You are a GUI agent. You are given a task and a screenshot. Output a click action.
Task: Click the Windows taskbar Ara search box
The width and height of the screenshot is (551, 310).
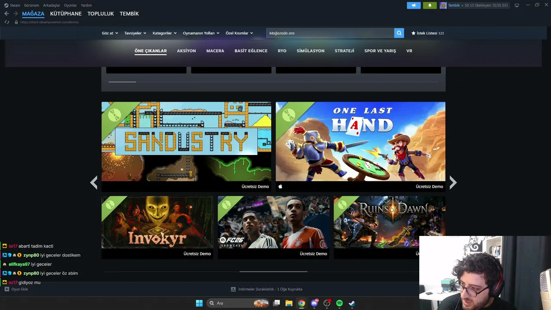click(x=238, y=303)
